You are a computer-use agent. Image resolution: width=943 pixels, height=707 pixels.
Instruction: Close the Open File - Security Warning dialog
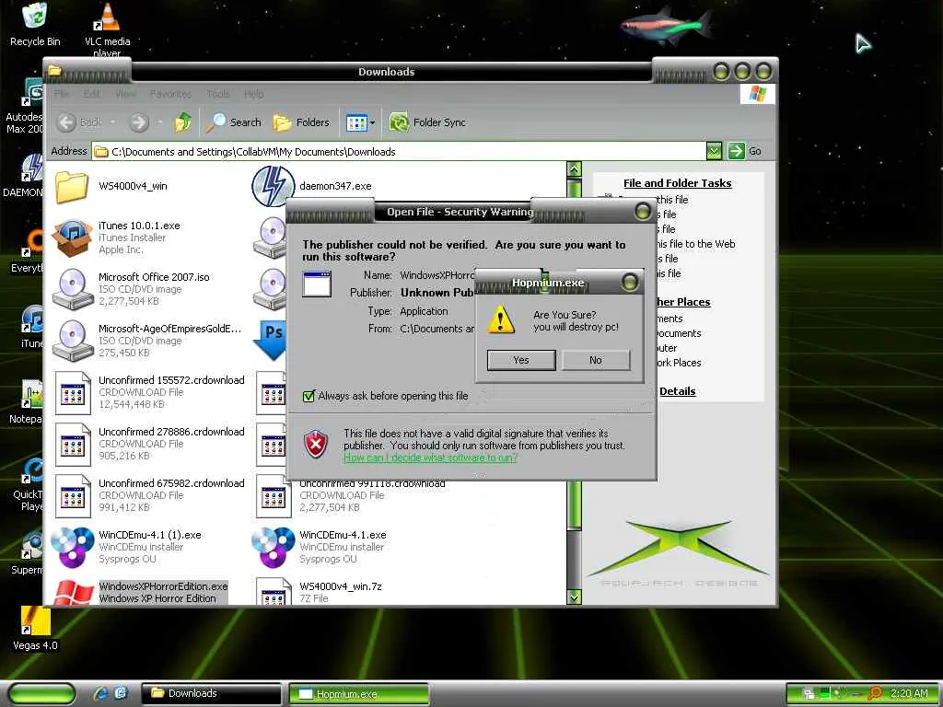(643, 211)
